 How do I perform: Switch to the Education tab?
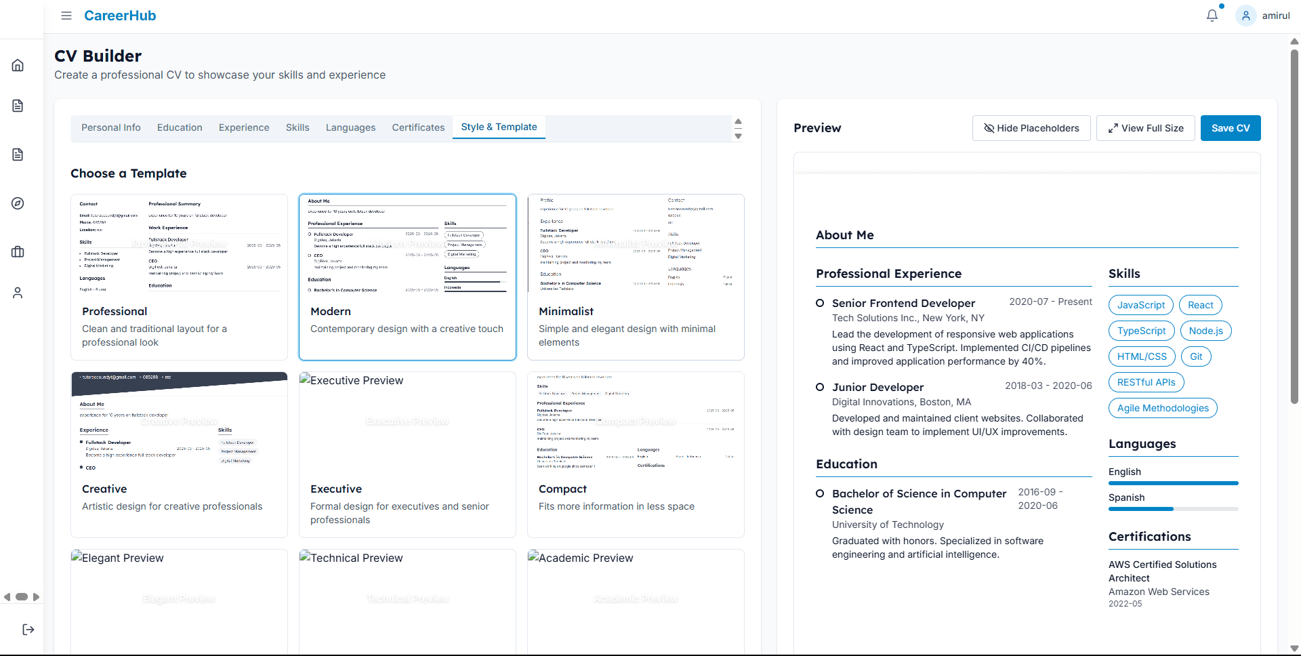(179, 127)
